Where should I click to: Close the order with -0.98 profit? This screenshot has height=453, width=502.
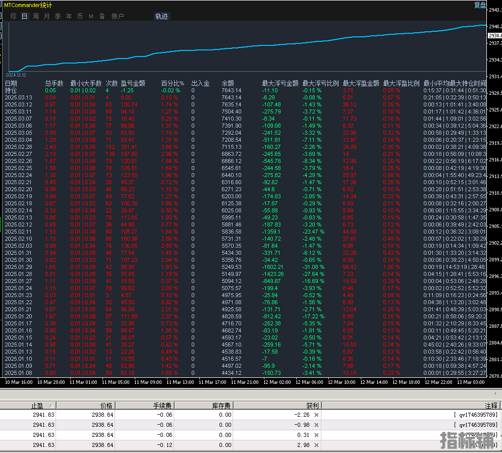click(x=316, y=425)
